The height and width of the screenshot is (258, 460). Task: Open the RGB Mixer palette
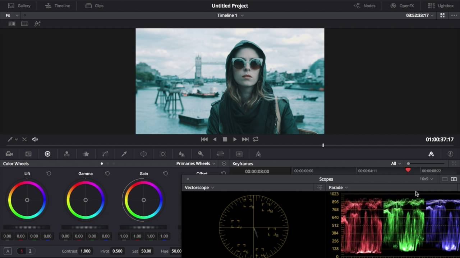coord(66,154)
